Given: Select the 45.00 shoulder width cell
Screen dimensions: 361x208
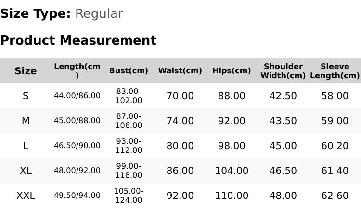Looking at the screenshot, I should click(283, 146).
